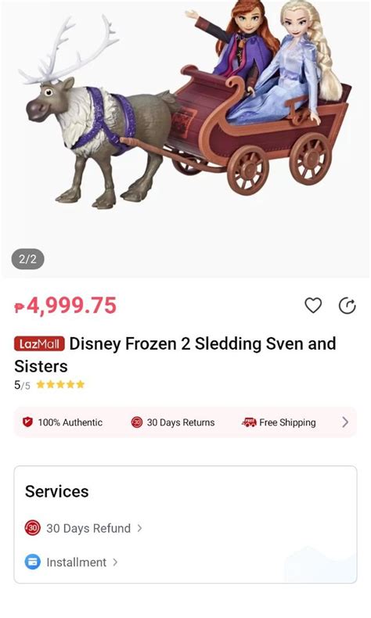Click the red 30 Days Refund badge icon
The image size is (371, 618).
tap(32, 528)
